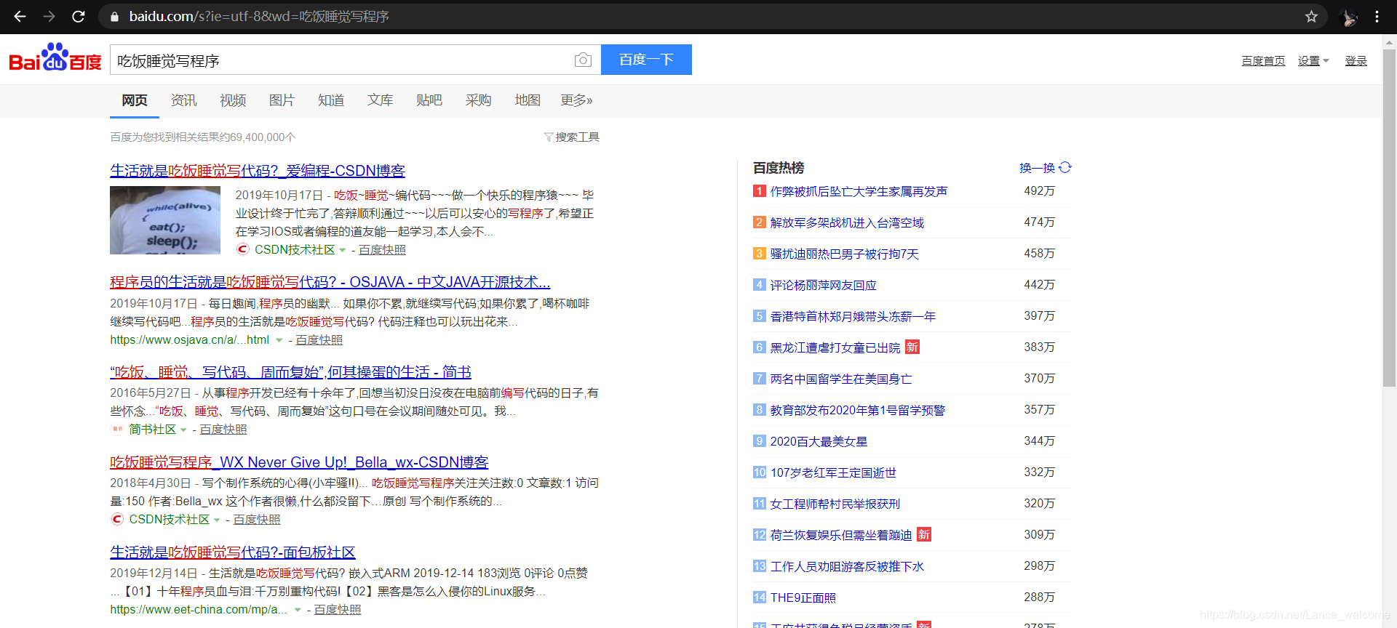Image resolution: width=1397 pixels, height=628 pixels.
Task: Click the 登录 link
Action: point(1356,61)
